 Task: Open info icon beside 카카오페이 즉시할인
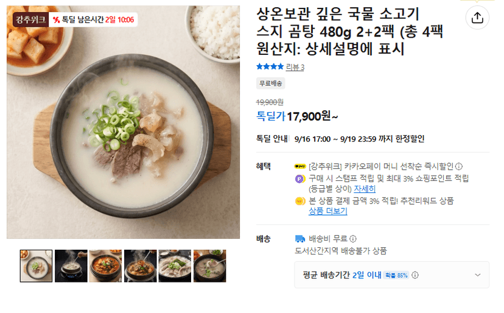tap(459, 166)
